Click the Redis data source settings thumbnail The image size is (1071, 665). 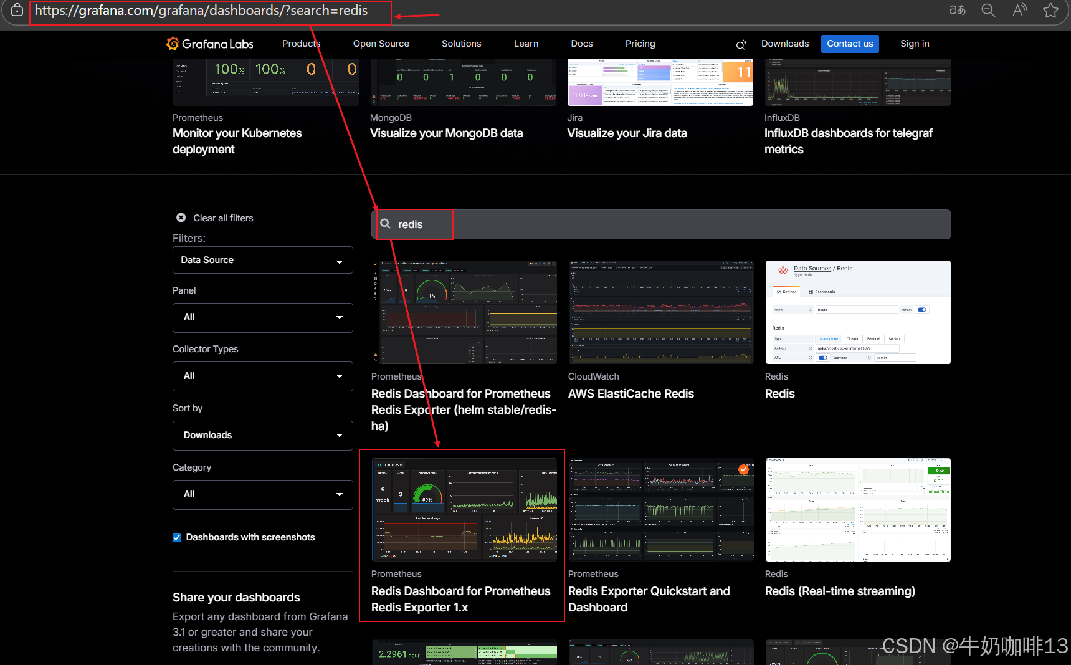[x=858, y=312]
